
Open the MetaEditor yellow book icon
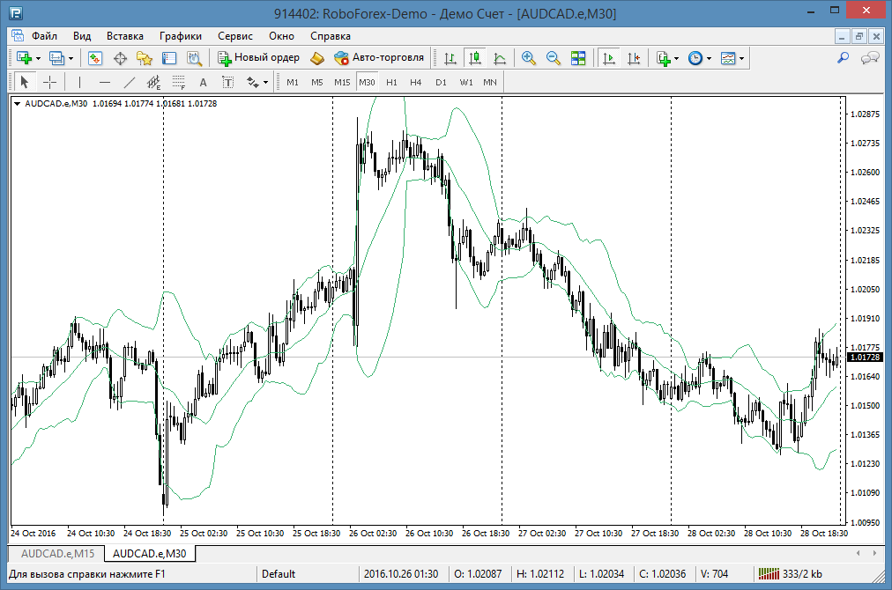coord(316,58)
